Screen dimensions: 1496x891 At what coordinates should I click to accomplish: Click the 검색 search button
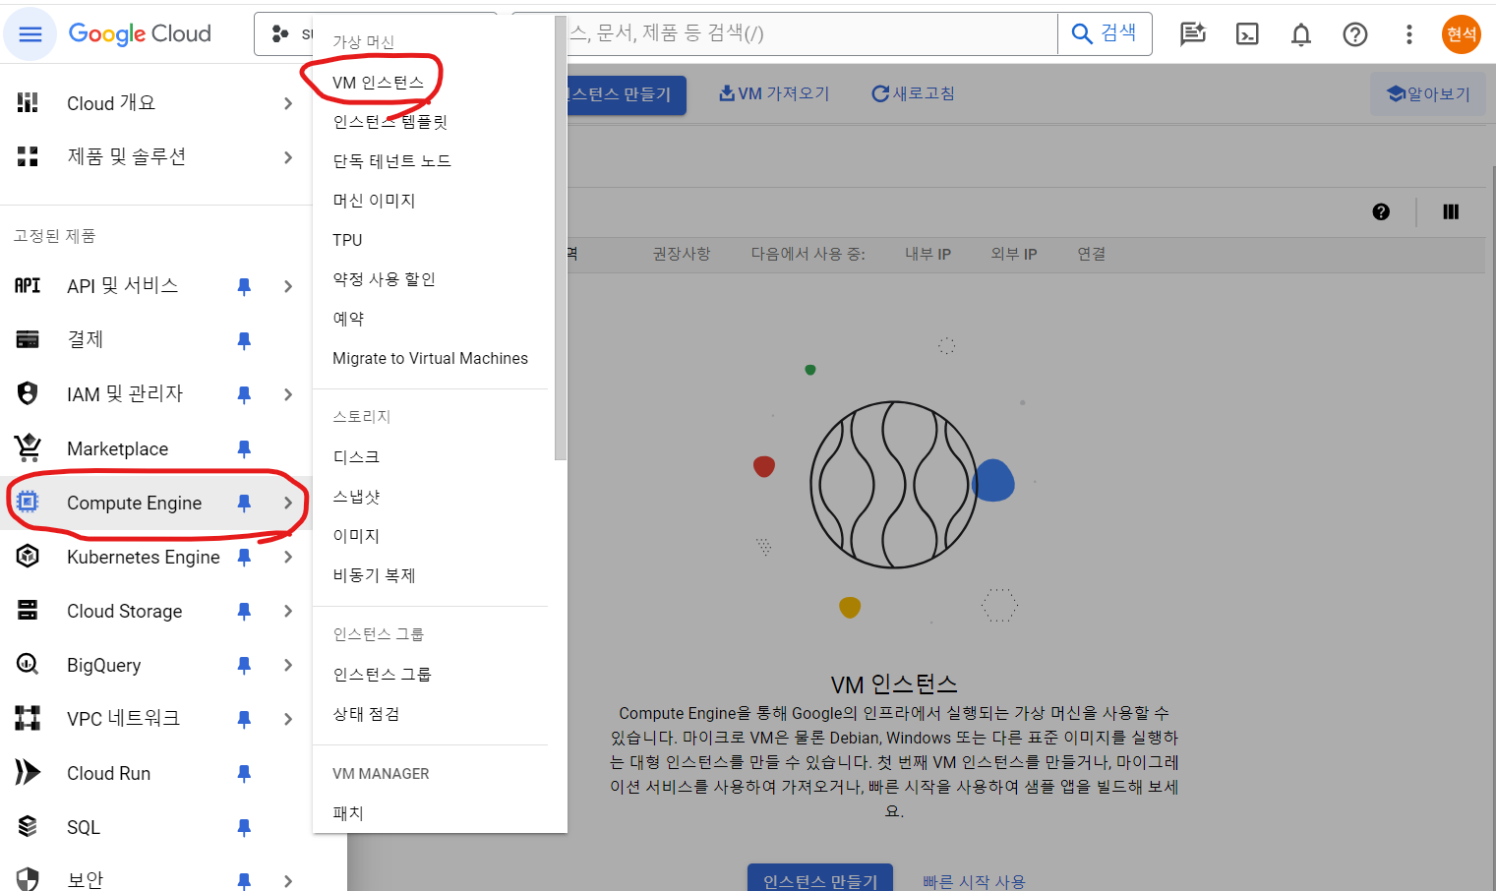1105,33
